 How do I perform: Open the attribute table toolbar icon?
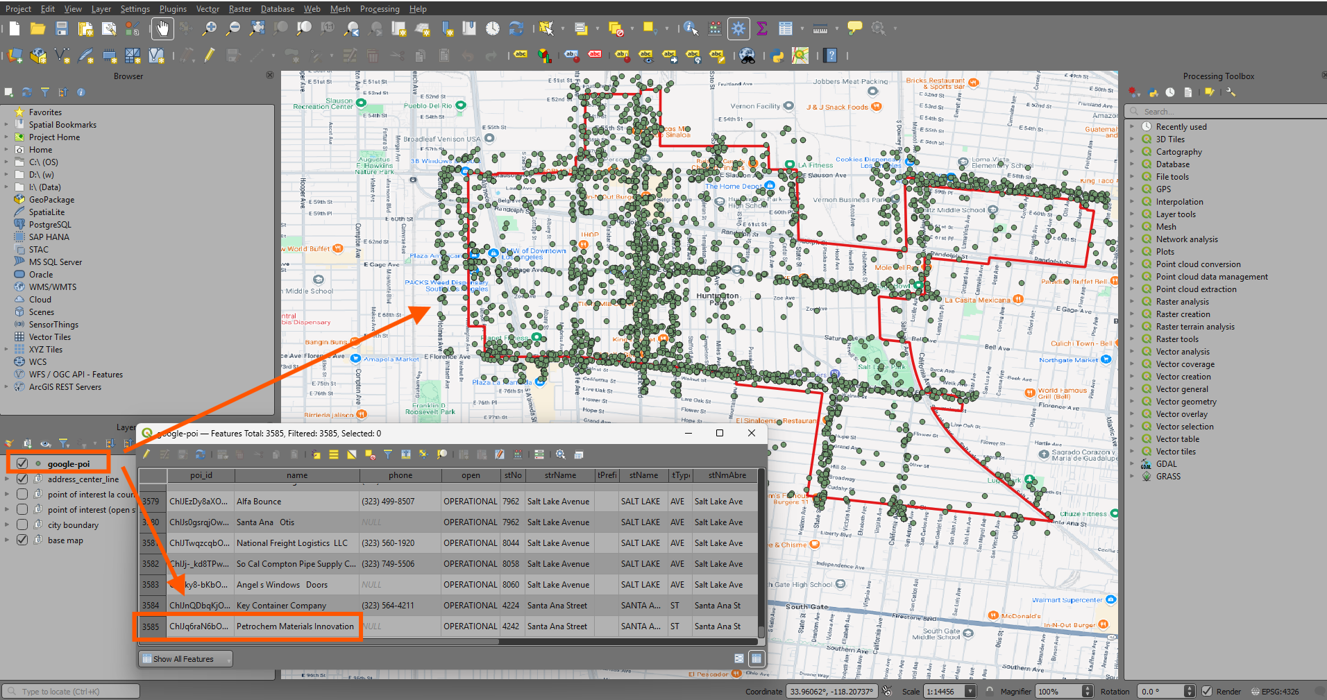(x=786, y=28)
